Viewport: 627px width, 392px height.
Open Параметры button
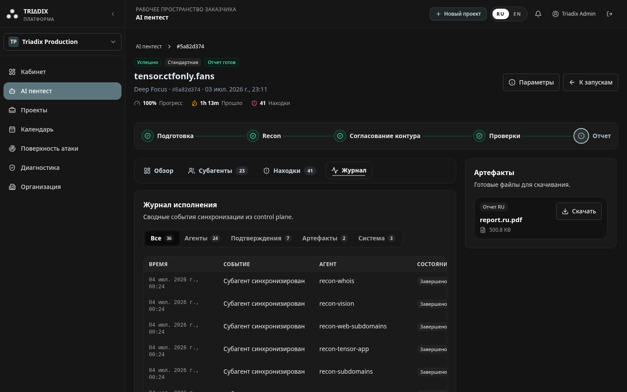click(x=531, y=82)
